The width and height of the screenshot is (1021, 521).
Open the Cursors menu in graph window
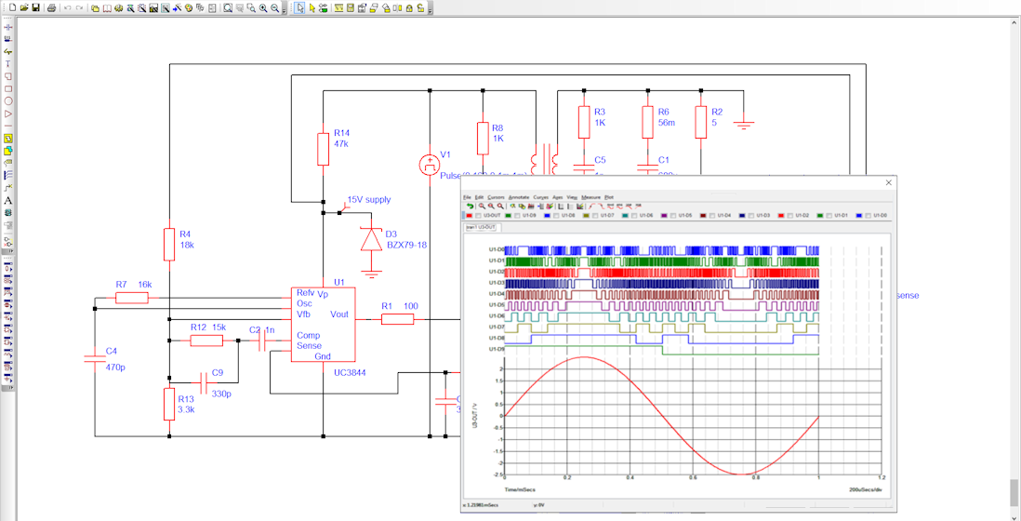[x=497, y=197]
